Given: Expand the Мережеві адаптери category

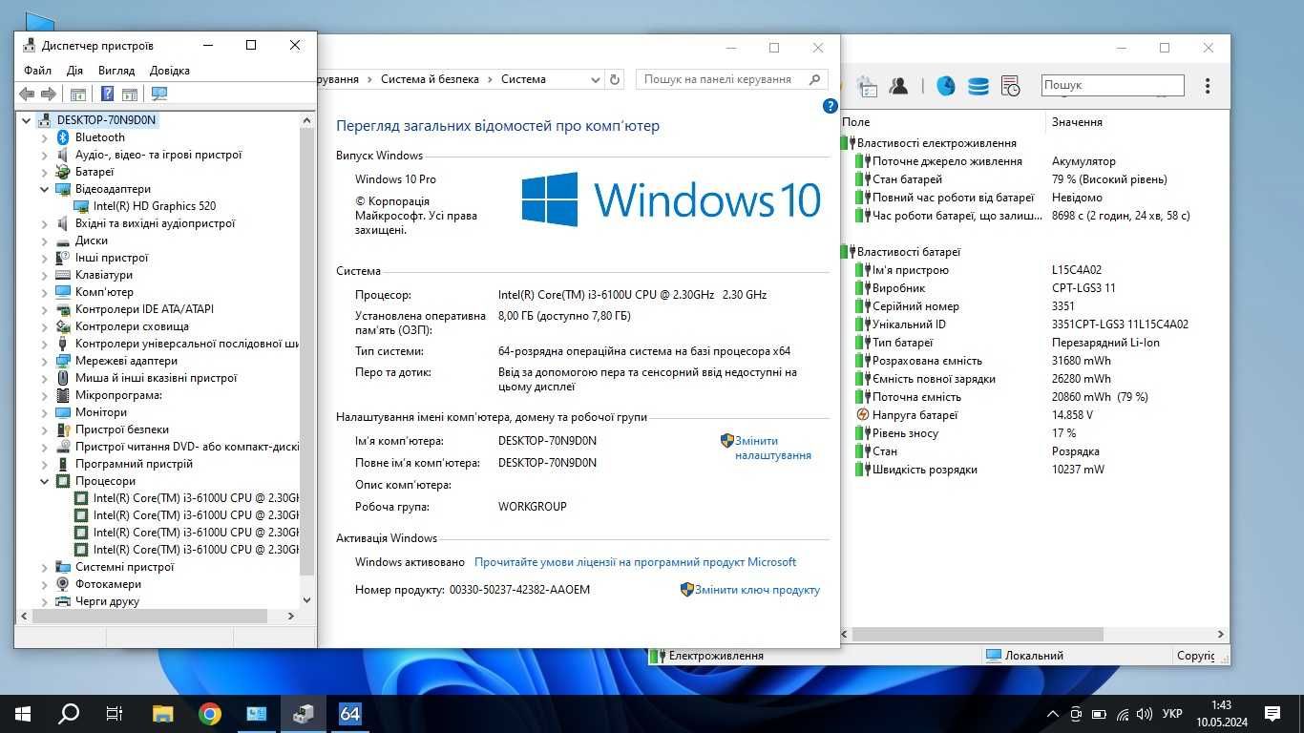Looking at the screenshot, I should point(44,361).
